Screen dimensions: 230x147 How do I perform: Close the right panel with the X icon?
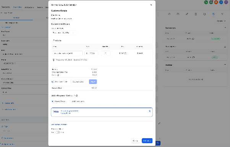[x=222, y=14]
